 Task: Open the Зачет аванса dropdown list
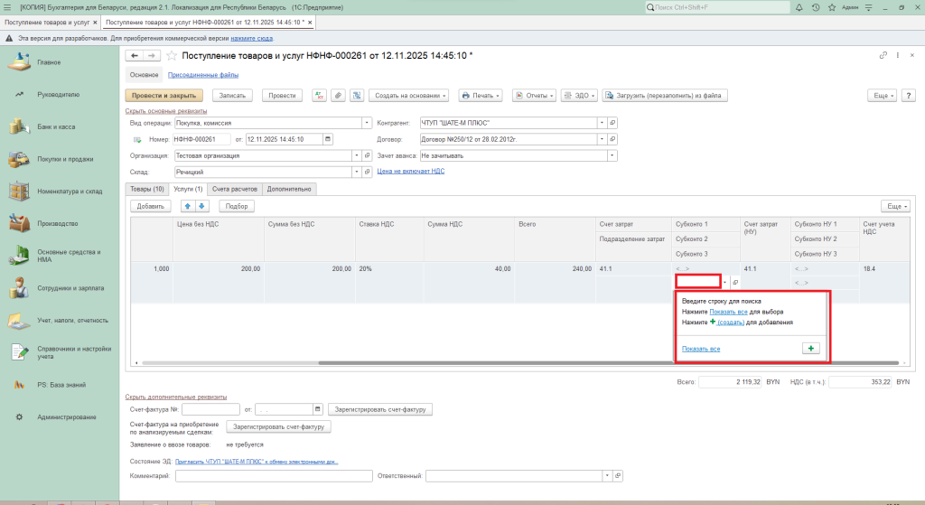pyautogui.click(x=612, y=155)
